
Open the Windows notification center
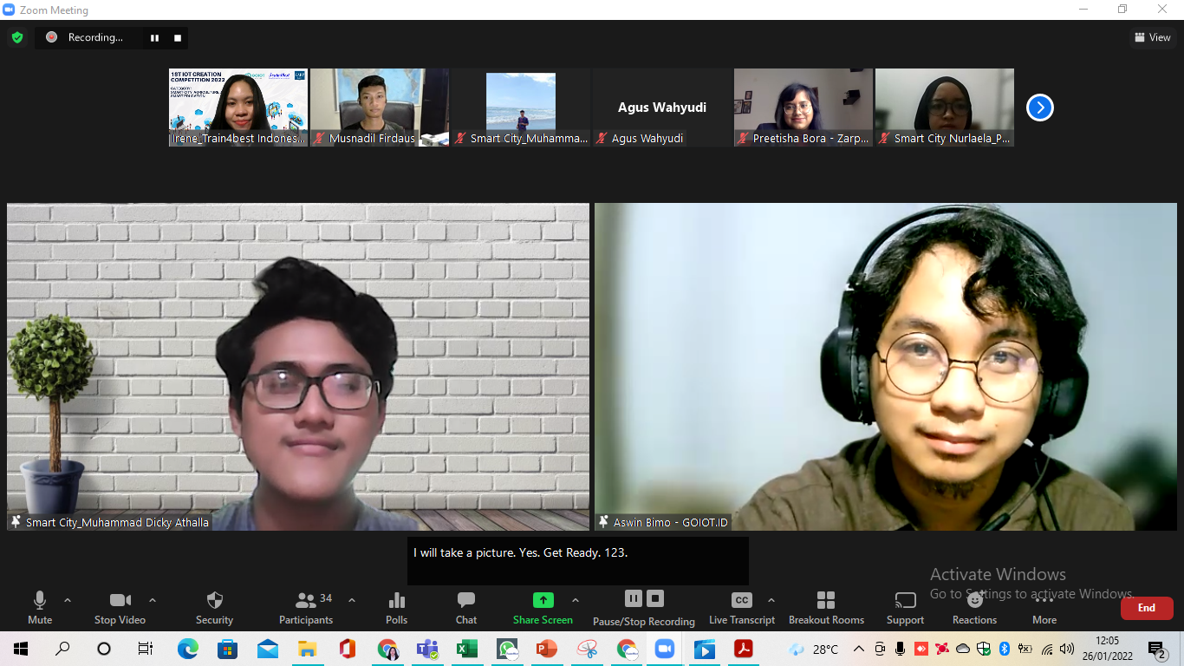(1157, 649)
